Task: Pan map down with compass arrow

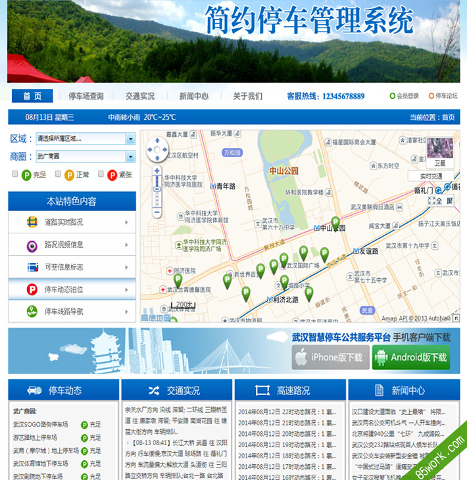Action: click(157, 158)
